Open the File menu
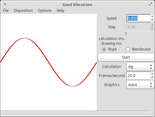The height and width of the screenshot is (117, 155). (x=6, y=11)
